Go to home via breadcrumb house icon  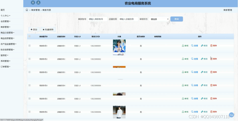pyautogui.click(x=27, y=10)
